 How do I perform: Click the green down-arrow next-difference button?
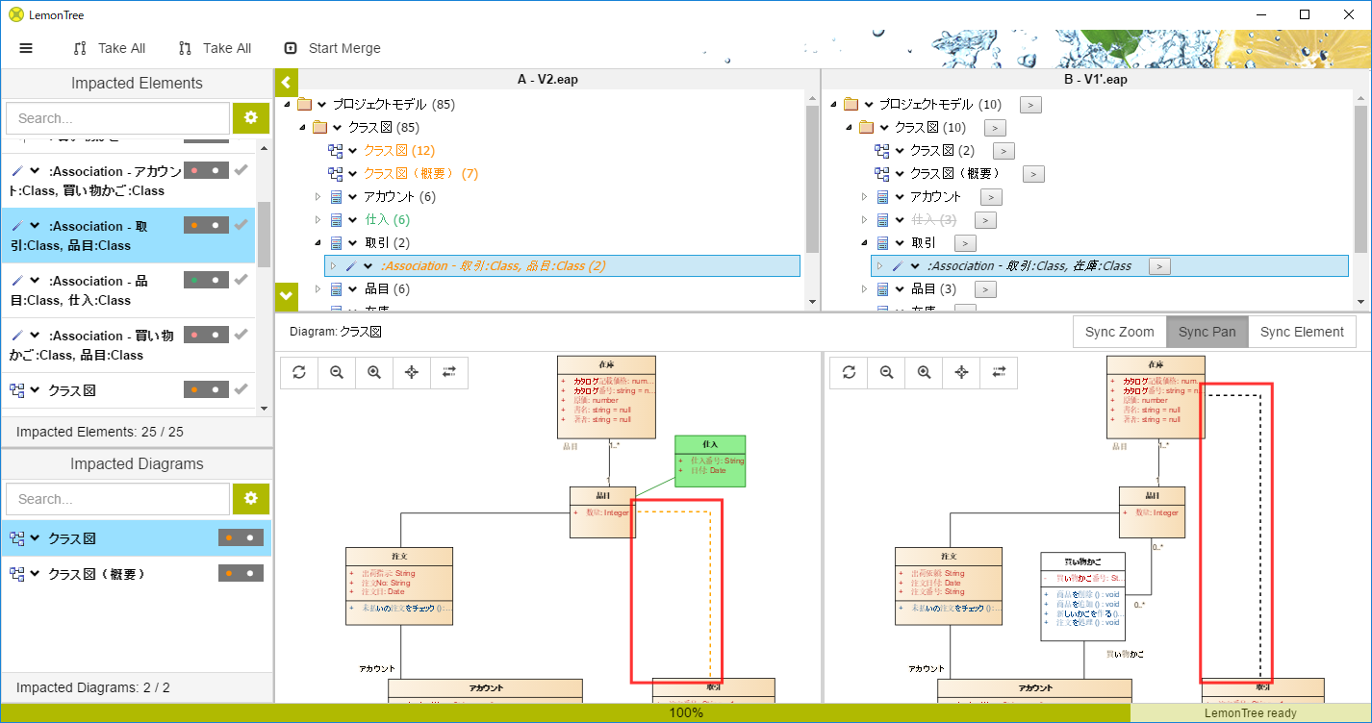tap(287, 297)
